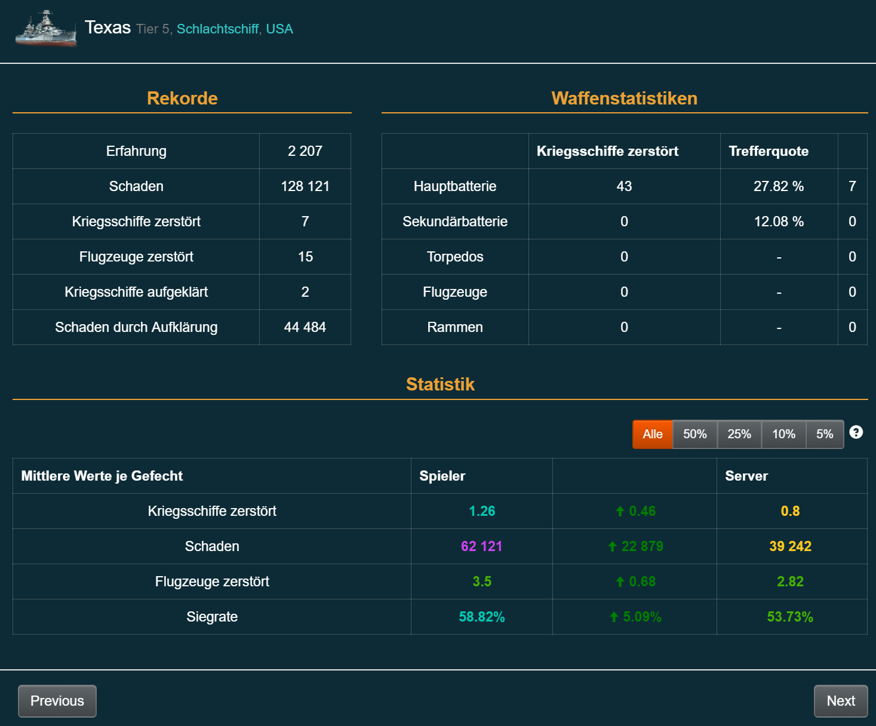The image size is (876, 726).
Task: Switch filter to 25% players
Action: tap(739, 434)
